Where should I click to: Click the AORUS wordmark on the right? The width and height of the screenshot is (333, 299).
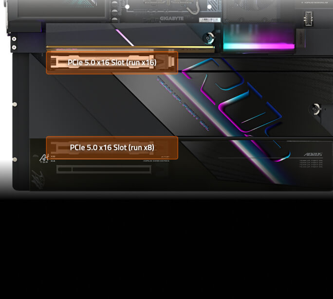point(313,154)
